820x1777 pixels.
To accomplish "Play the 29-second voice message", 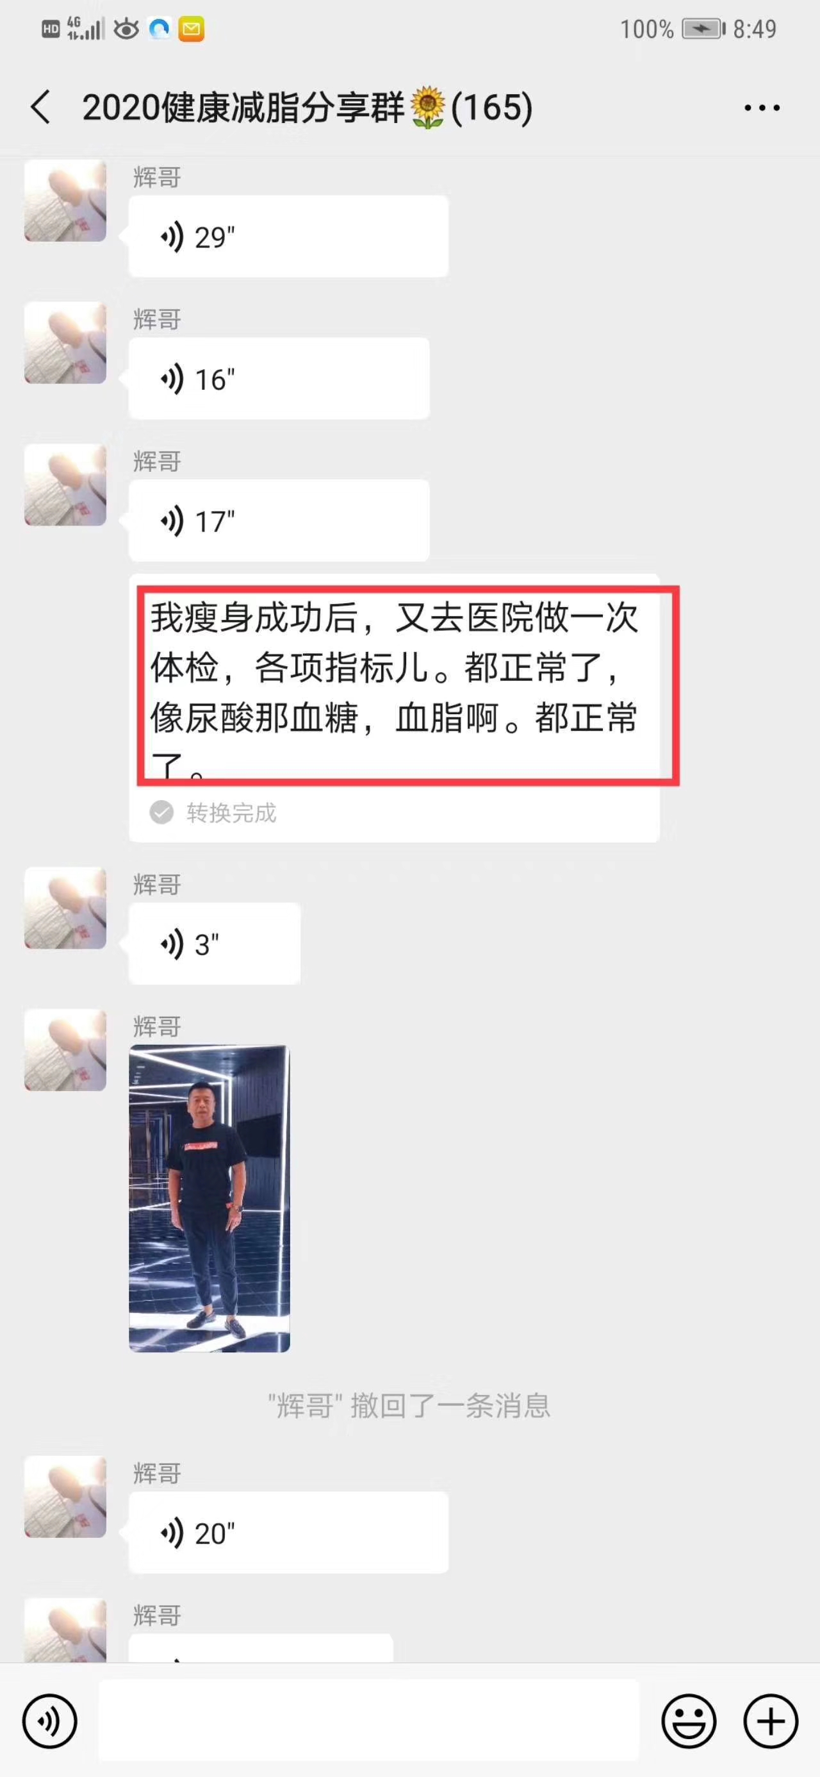I will click(x=288, y=237).
